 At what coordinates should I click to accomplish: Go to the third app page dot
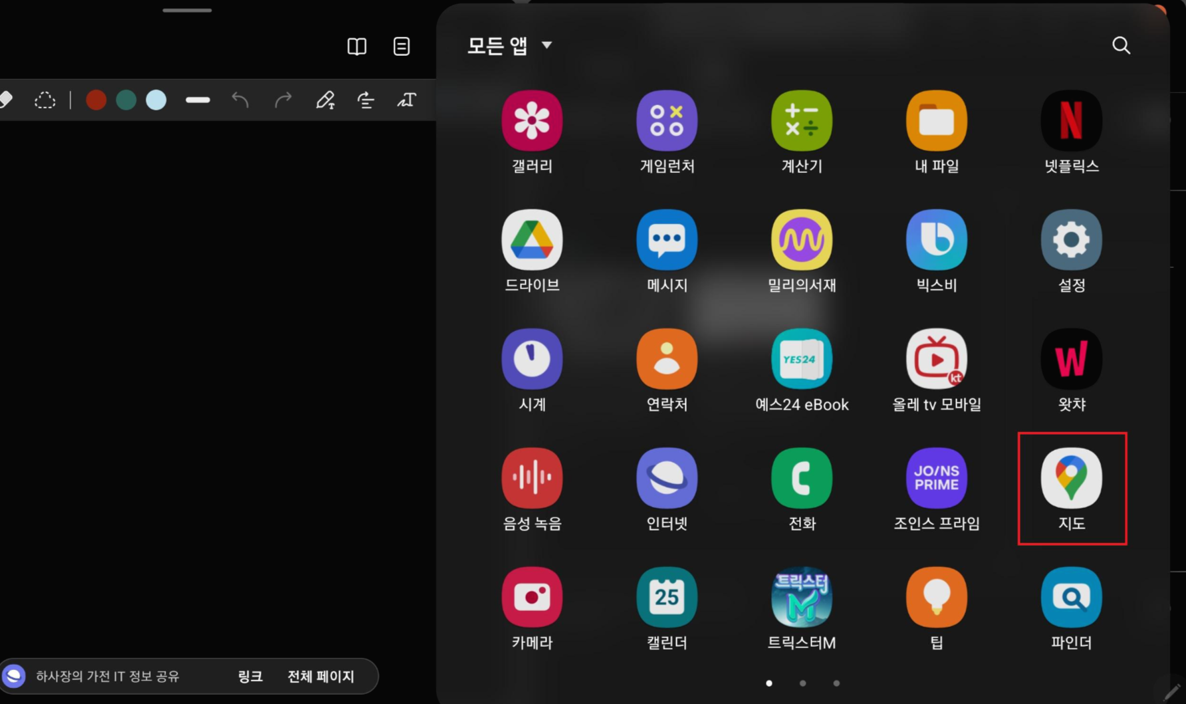click(x=836, y=683)
